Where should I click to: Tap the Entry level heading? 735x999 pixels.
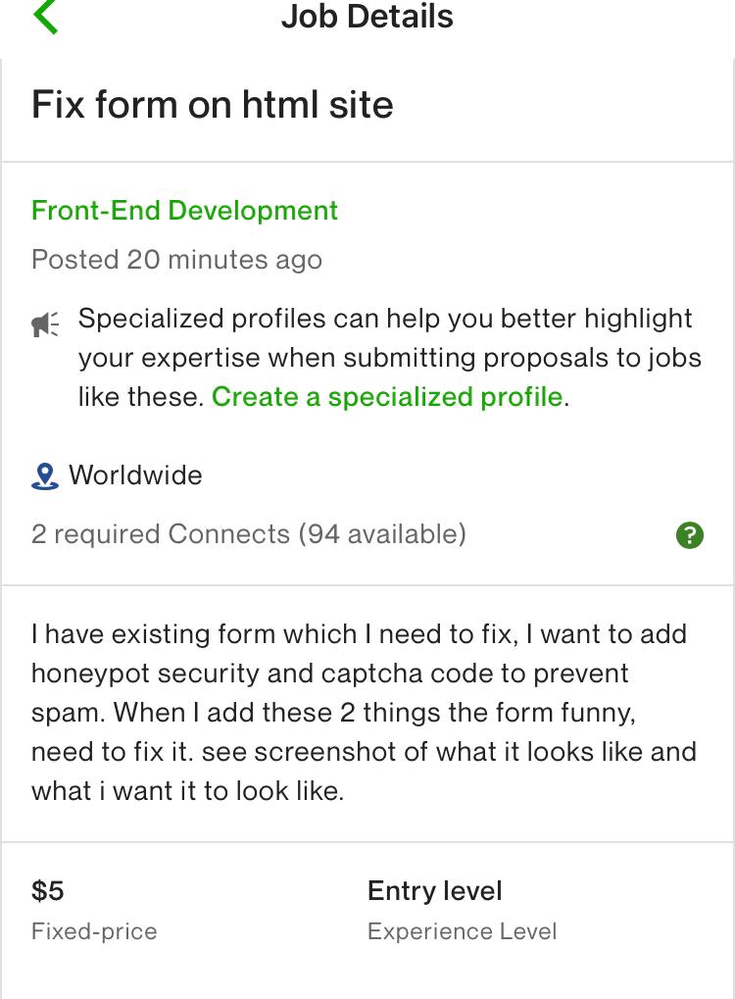[x=435, y=891]
